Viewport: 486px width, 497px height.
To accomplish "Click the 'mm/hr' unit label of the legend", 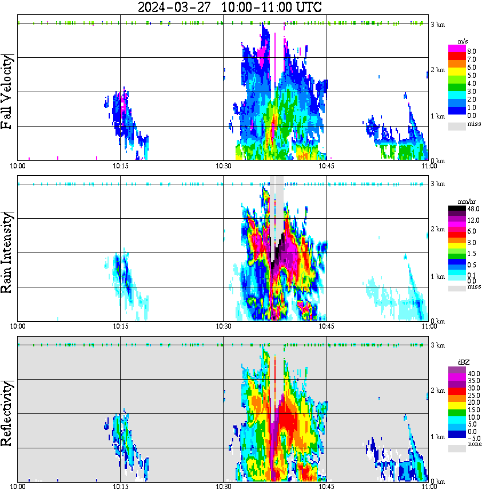I will [467, 202].
